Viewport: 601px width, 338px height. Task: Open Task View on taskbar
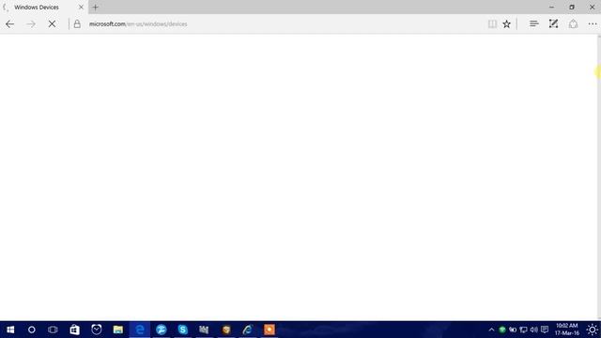coord(53,330)
